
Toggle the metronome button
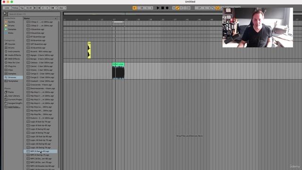tap(52, 8)
